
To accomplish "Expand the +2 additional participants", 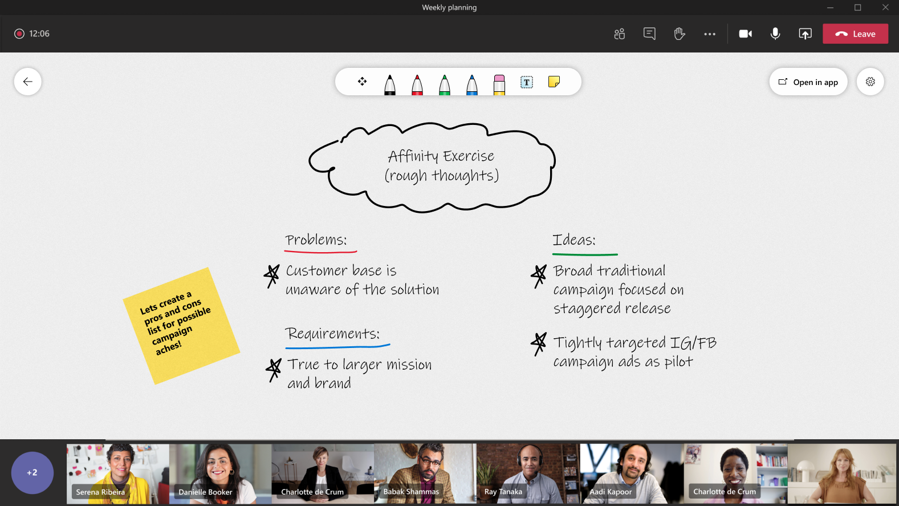I will [32, 473].
